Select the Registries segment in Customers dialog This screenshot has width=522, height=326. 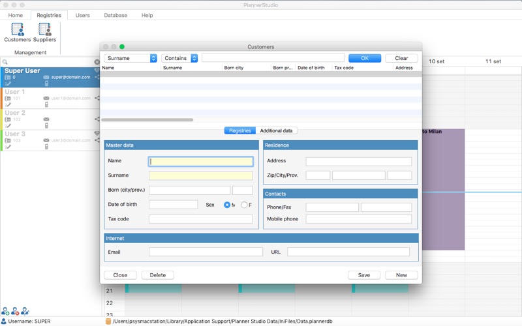240,131
